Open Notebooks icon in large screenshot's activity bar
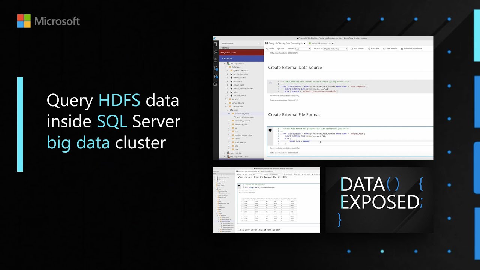The width and height of the screenshot is (480, 270). pyautogui.click(x=216, y=60)
